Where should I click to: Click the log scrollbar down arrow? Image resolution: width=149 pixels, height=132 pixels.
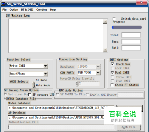tap(105, 50)
